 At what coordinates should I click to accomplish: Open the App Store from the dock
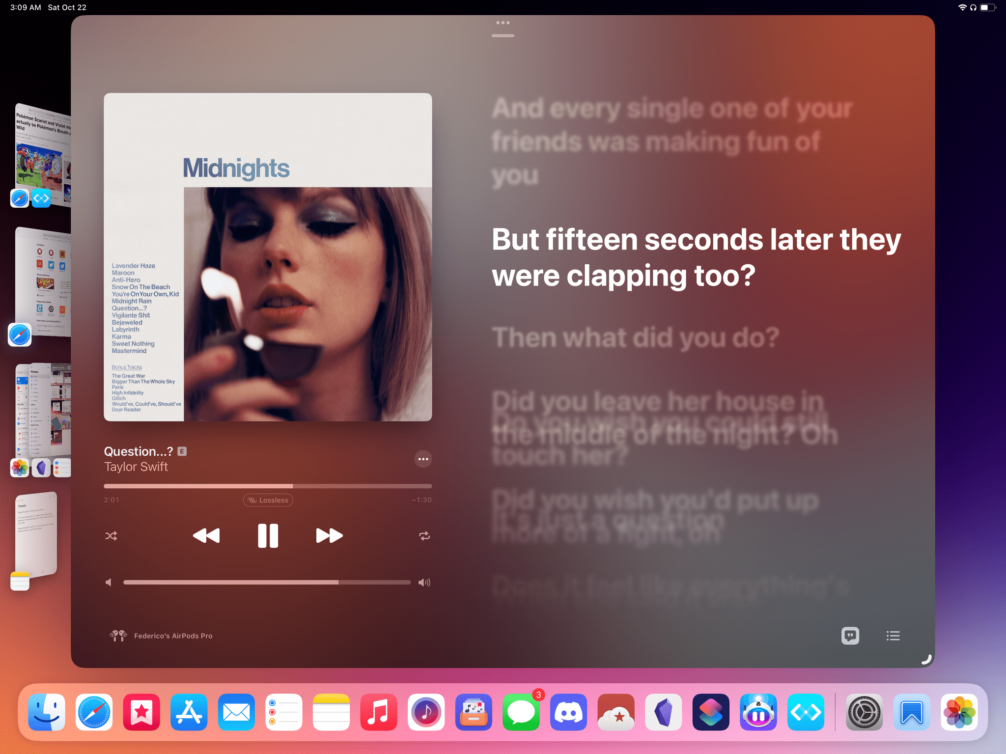click(x=189, y=712)
